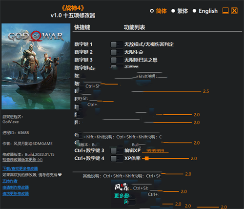
Task: Click the 《战神4》 title text
Action: (73, 8)
